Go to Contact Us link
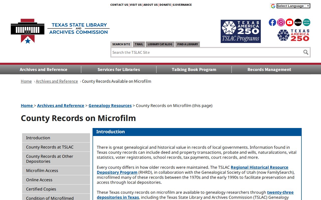This screenshot has width=321, height=200. point(119,5)
